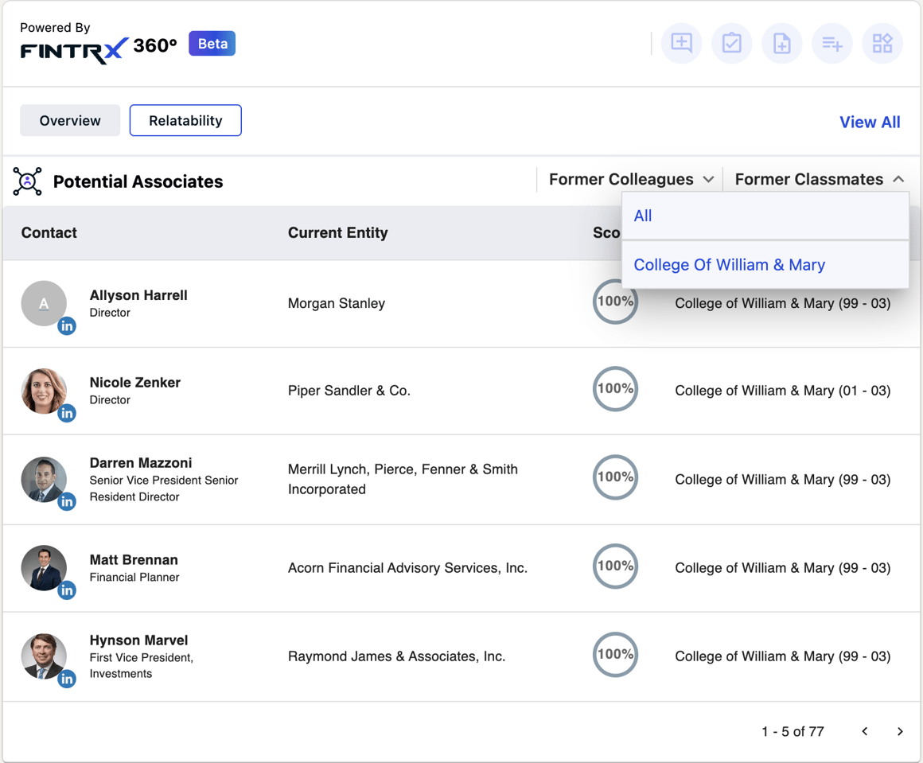Click the Beta badge
The height and width of the screenshot is (763, 923).
click(x=212, y=44)
